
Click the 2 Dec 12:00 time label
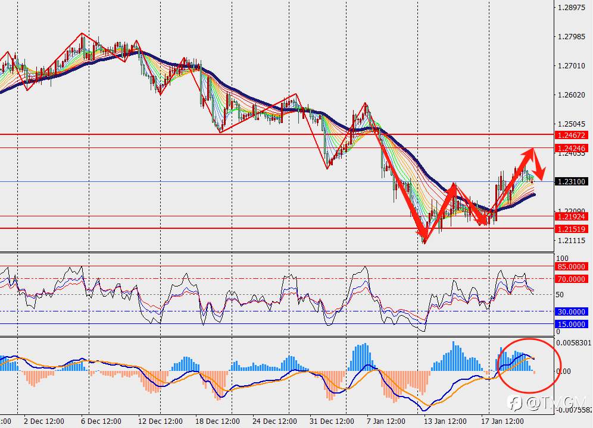(44, 421)
